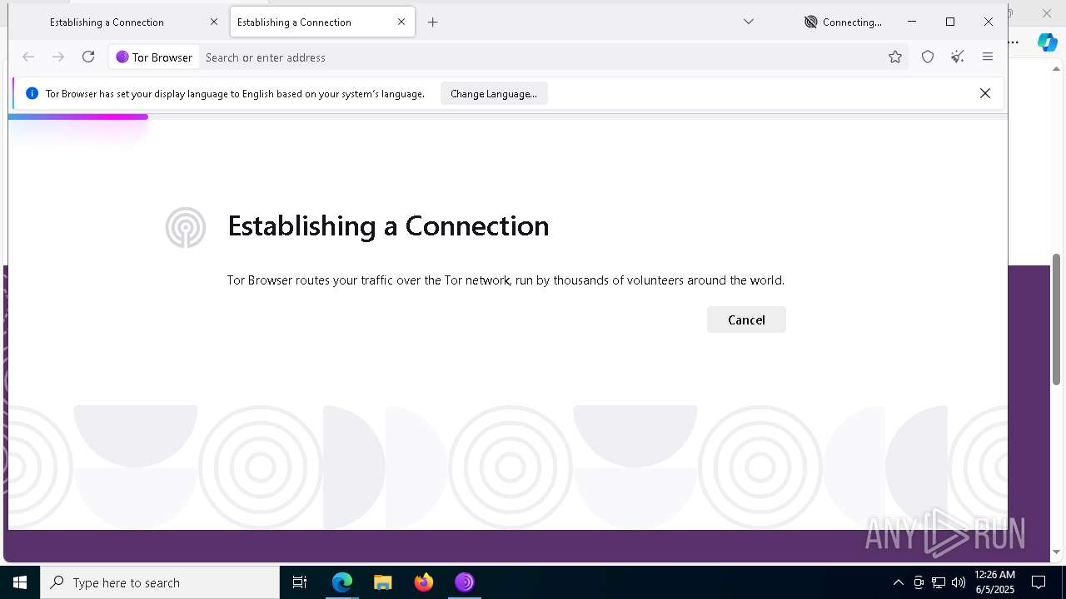The image size is (1066, 599).
Task: Launch Microsoft Edge from the taskbar
Action: (x=342, y=582)
